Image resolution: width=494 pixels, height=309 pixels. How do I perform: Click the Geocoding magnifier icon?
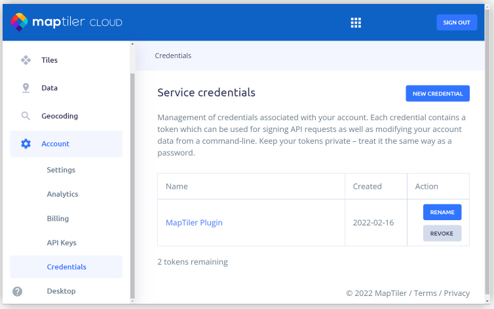pos(26,116)
